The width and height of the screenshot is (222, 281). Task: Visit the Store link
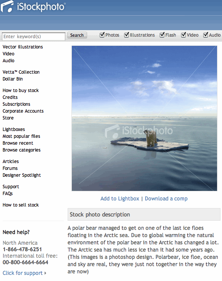8,118
